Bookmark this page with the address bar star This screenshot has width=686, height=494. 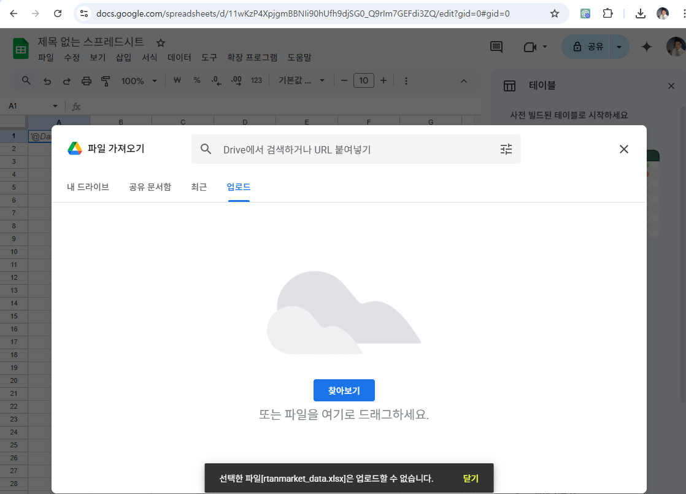555,14
